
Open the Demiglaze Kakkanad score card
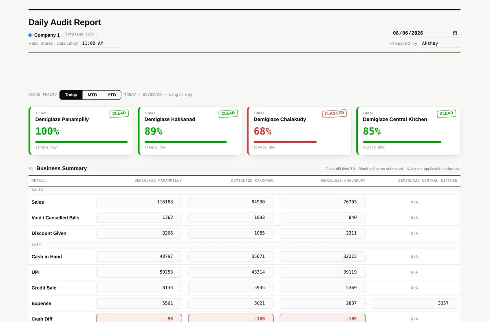tap(190, 131)
